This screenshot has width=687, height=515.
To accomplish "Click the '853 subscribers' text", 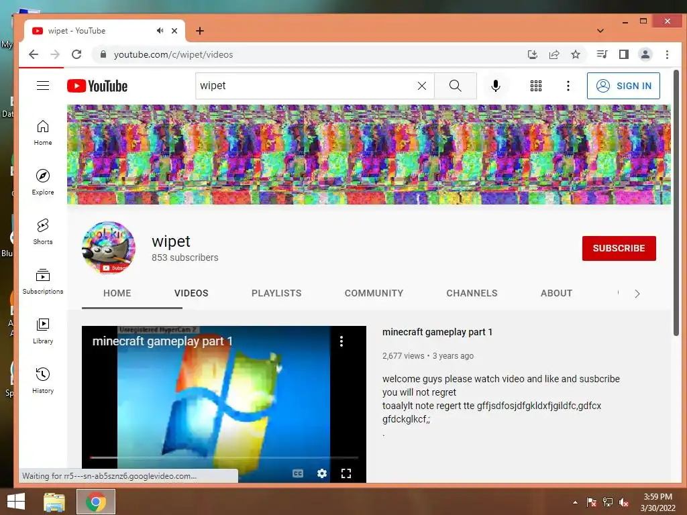I will 185,257.
